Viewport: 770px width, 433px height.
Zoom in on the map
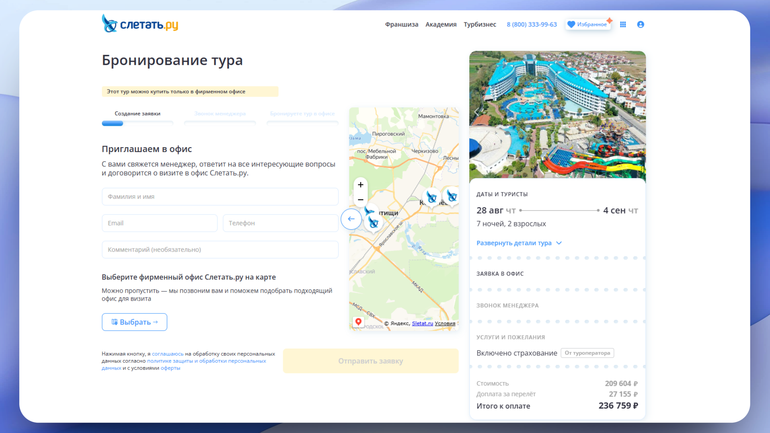361,185
